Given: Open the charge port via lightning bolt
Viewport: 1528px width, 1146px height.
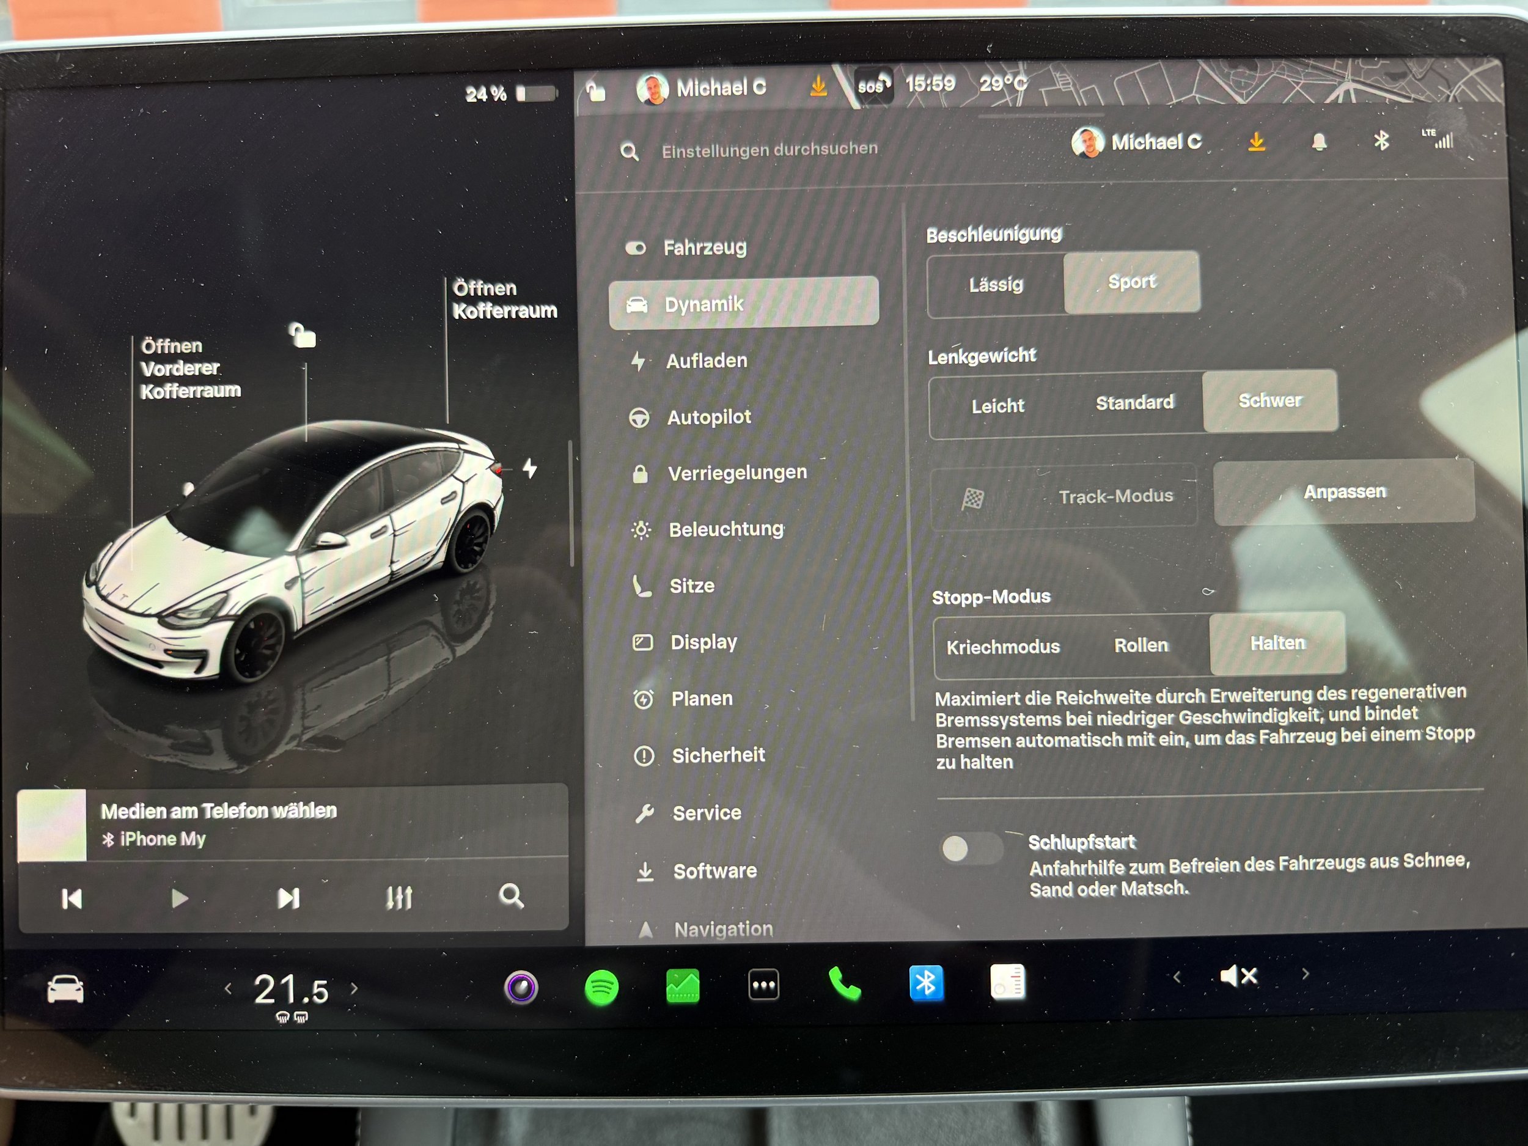Looking at the screenshot, I should (530, 468).
